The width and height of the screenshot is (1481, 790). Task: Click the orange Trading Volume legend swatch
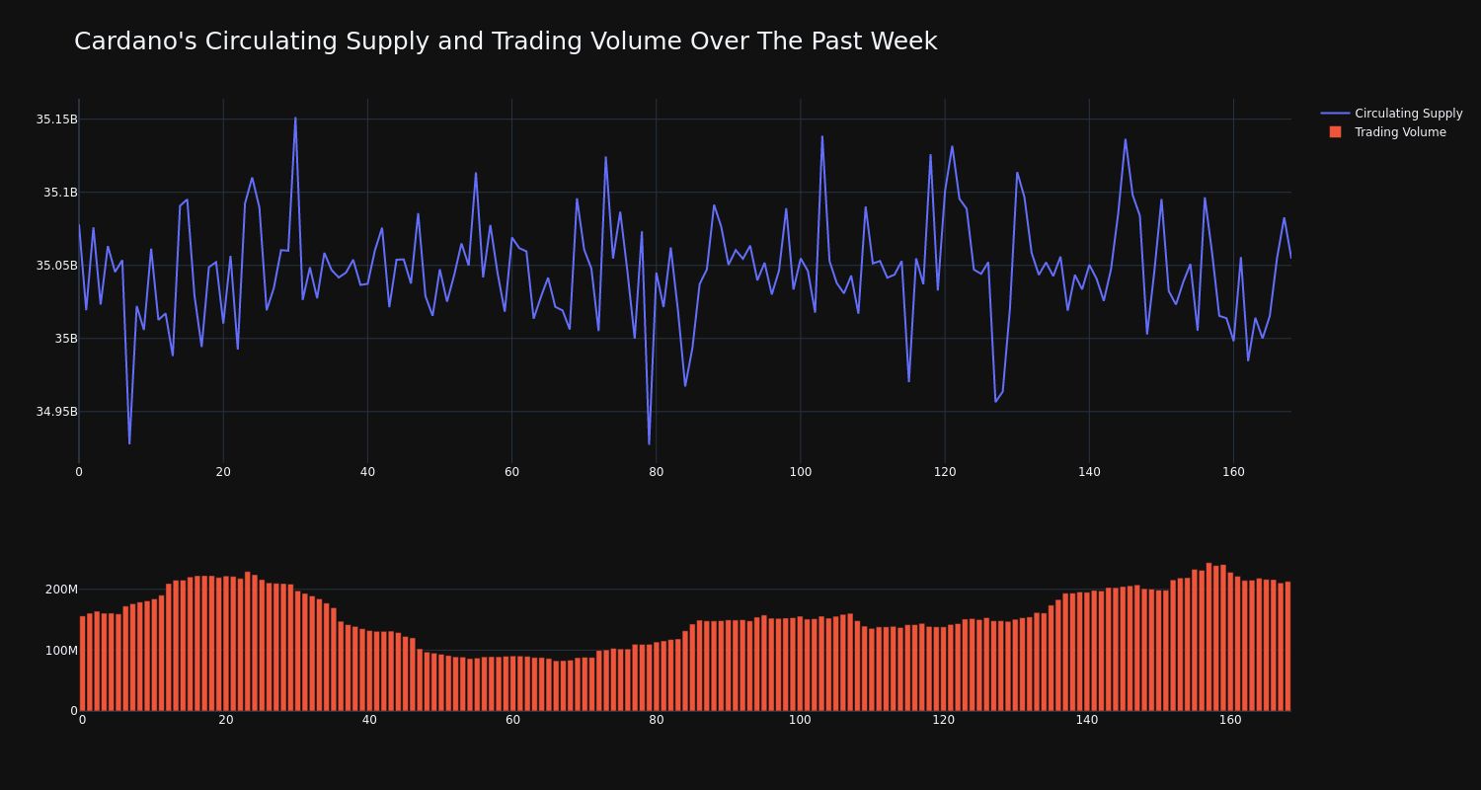1335,132
